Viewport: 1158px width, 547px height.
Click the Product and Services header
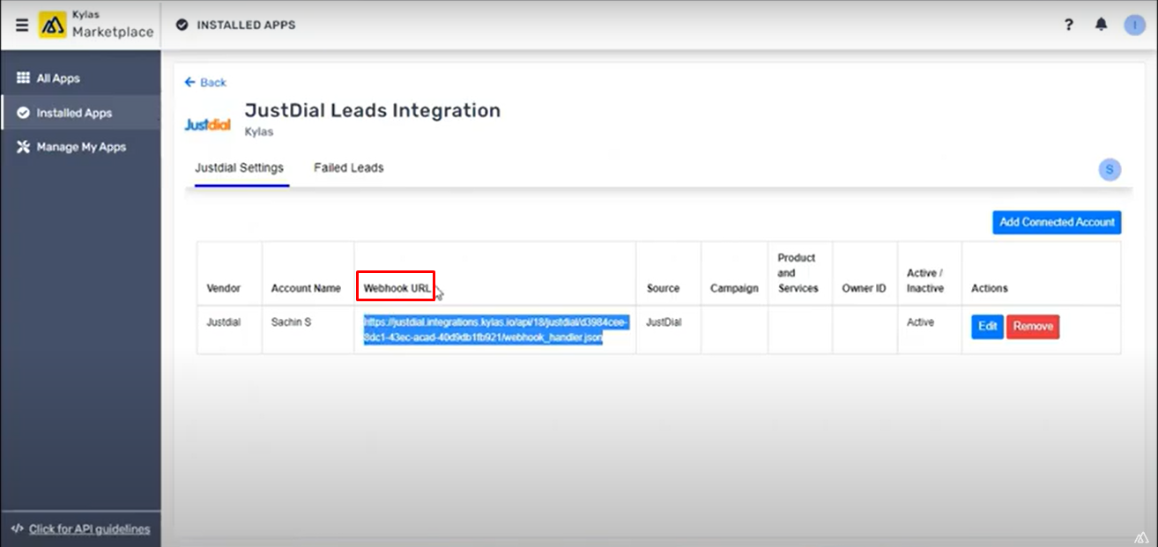798,273
